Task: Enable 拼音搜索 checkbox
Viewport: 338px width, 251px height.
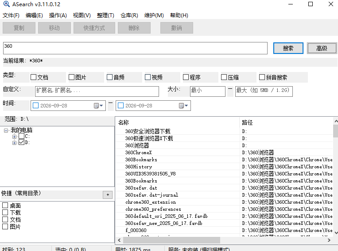Action: point(262,77)
